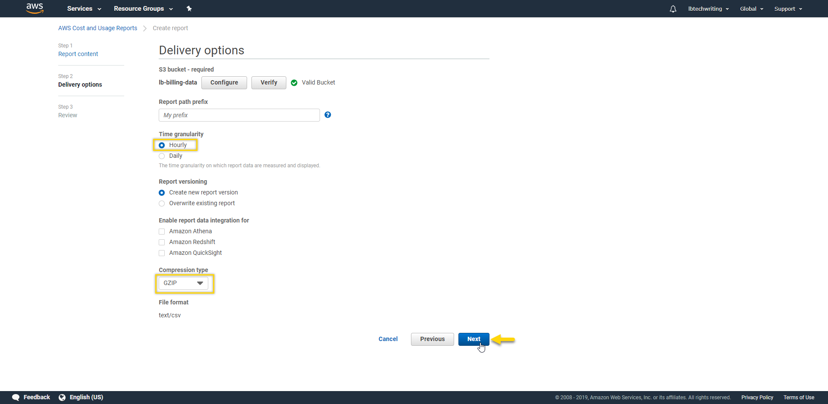Open the Terms of Use link
The height and width of the screenshot is (404, 828).
pos(799,398)
